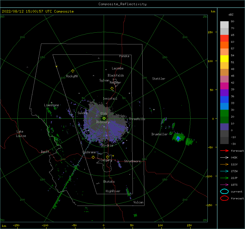Click the Okotoks label

point(109,182)
